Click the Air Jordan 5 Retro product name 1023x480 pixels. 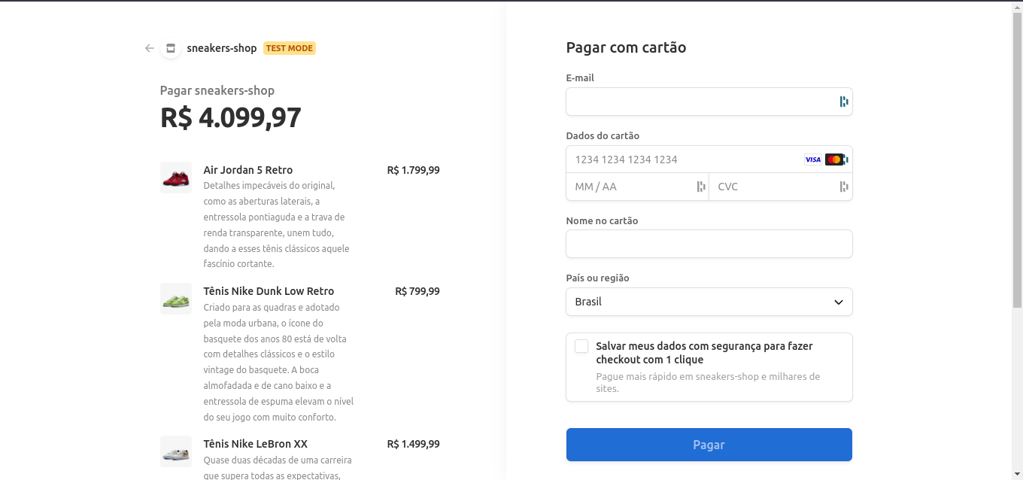tap(248, 169)
